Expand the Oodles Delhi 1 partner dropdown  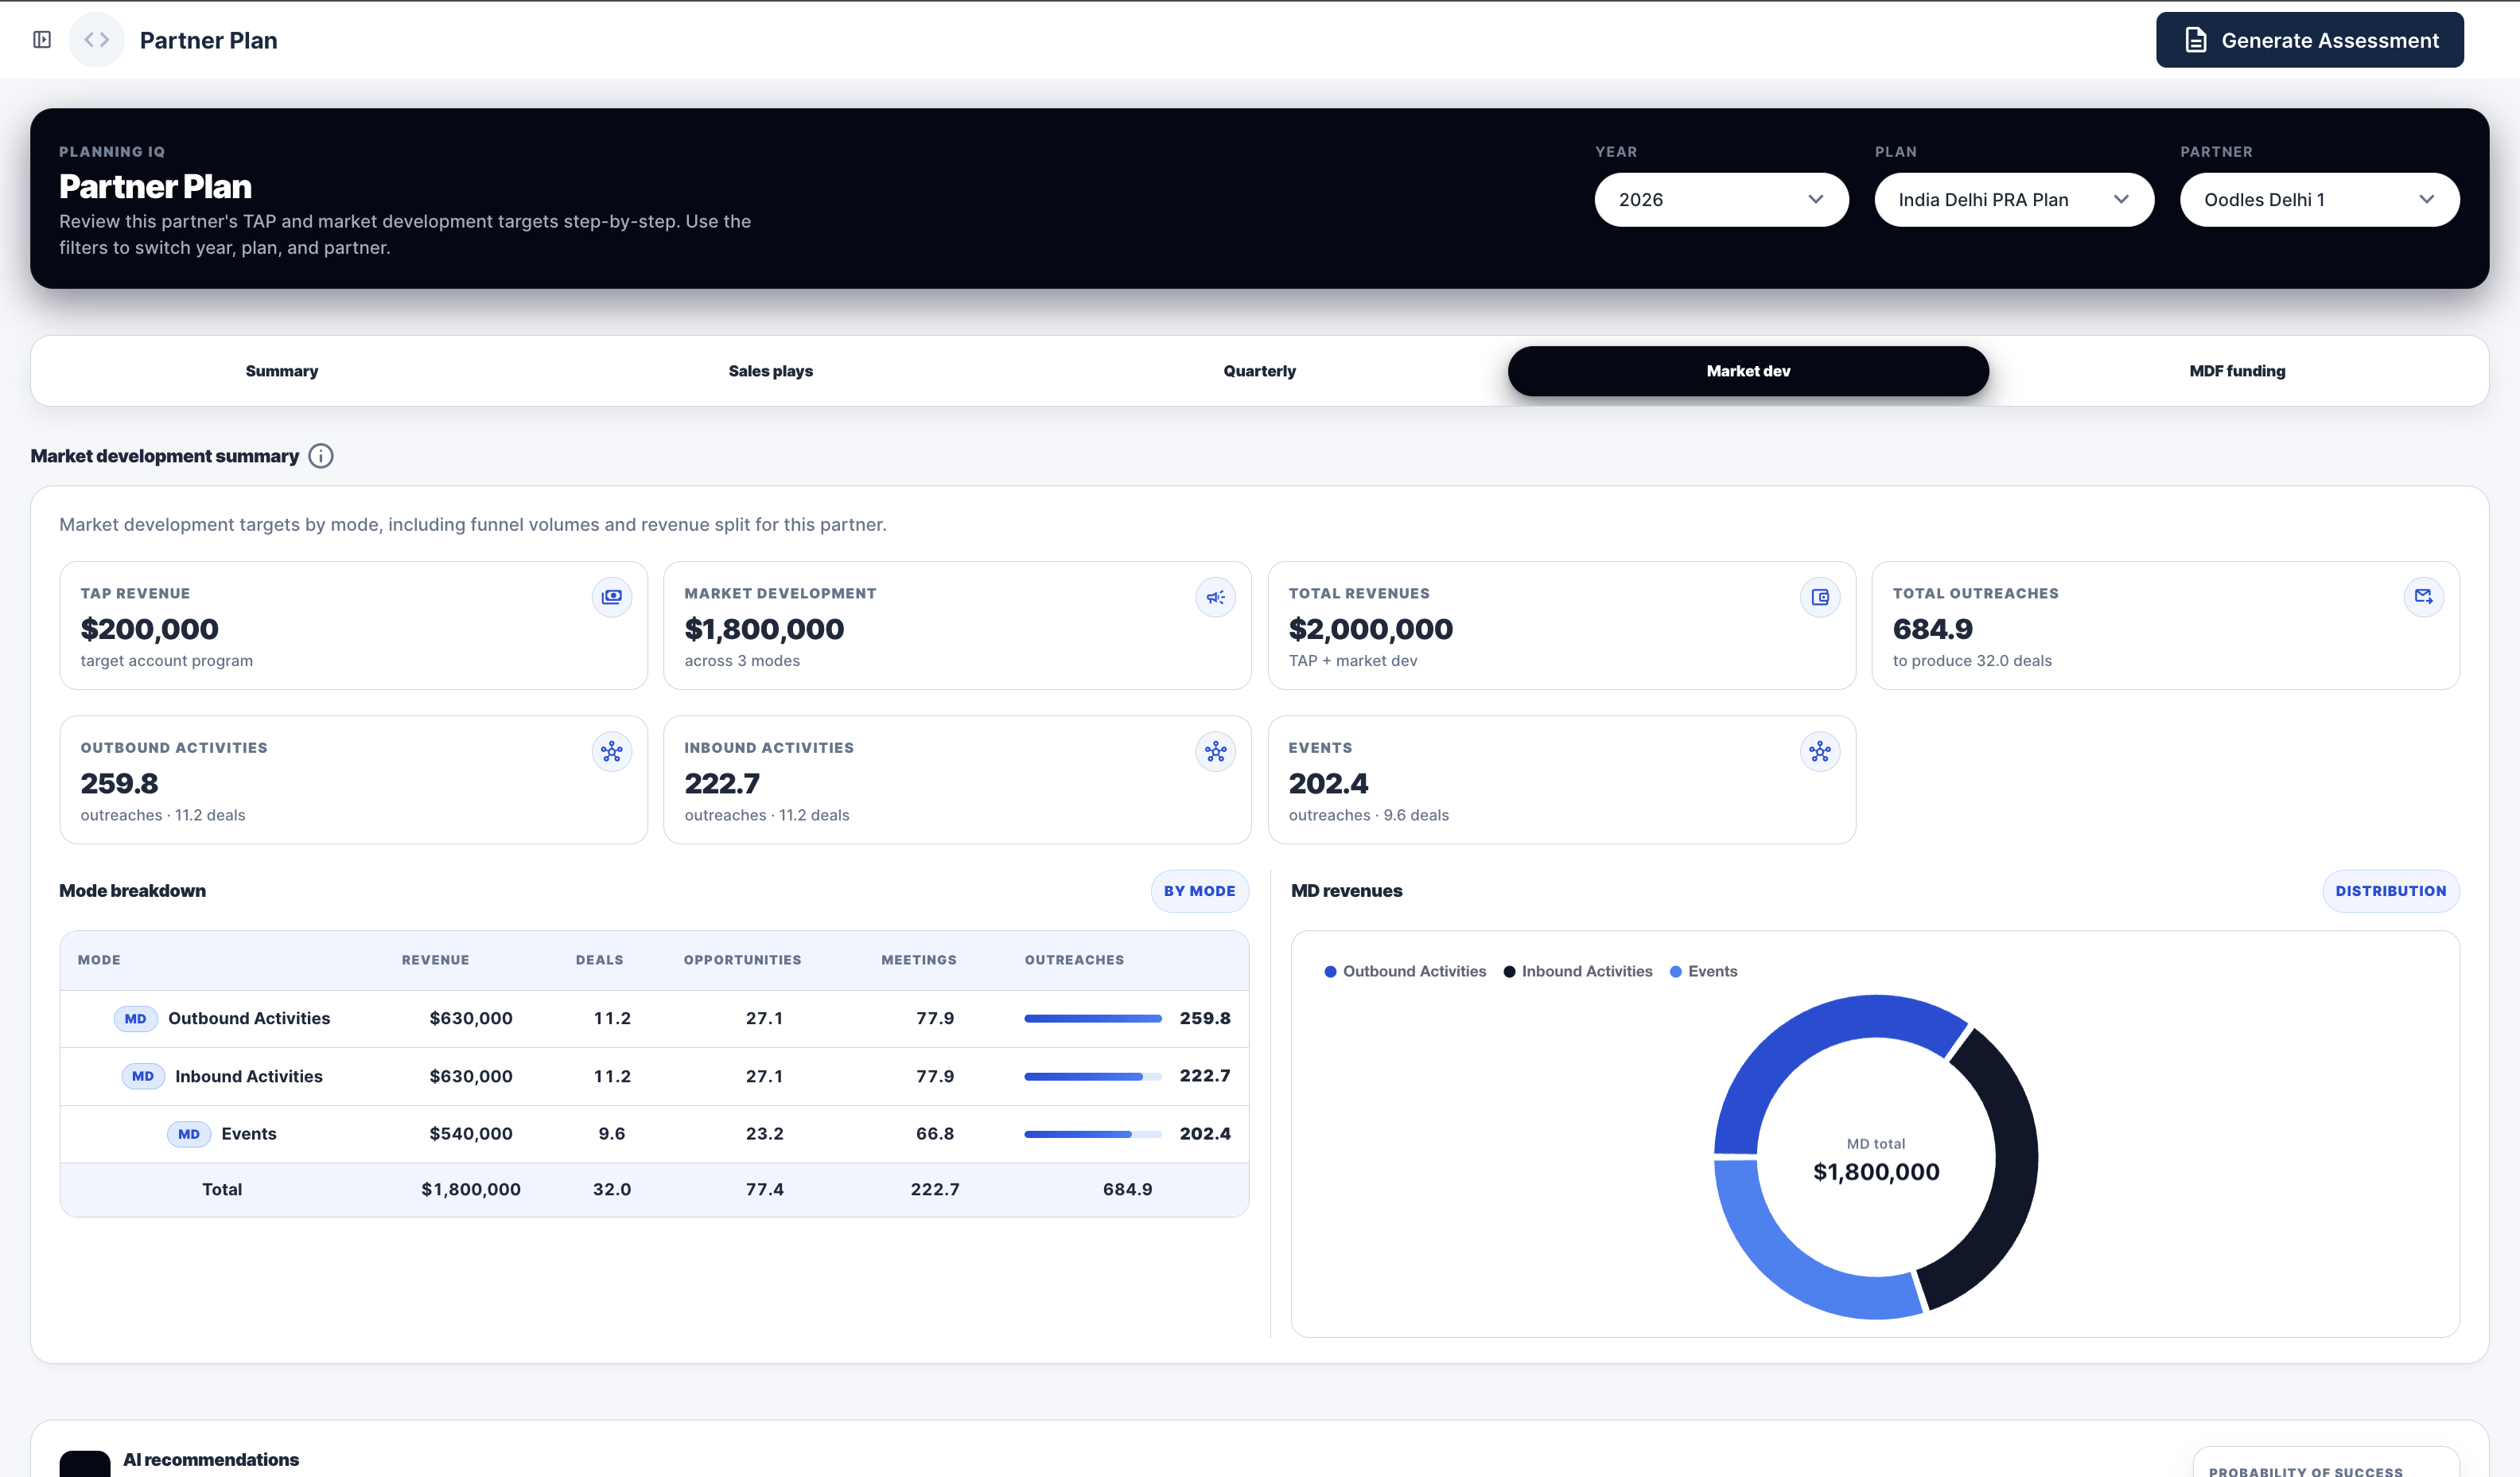pos(2319,200)
